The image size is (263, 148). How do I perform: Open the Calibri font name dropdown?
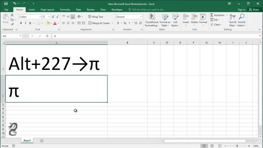click(x=40, y=17)
